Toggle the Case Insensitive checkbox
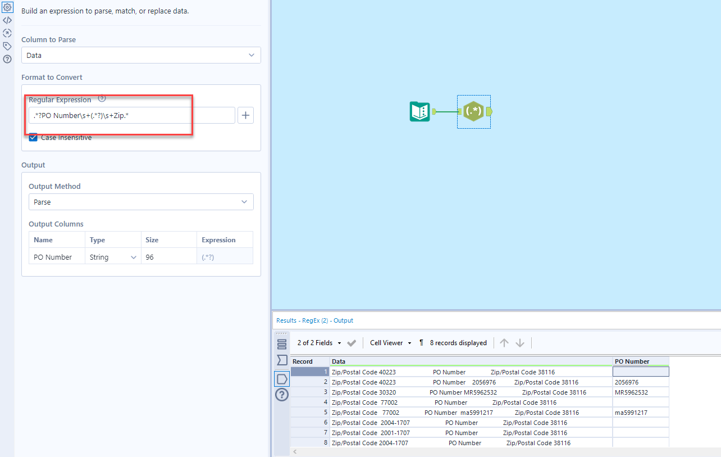The image size is (721, 457). [x=33, y=137]
